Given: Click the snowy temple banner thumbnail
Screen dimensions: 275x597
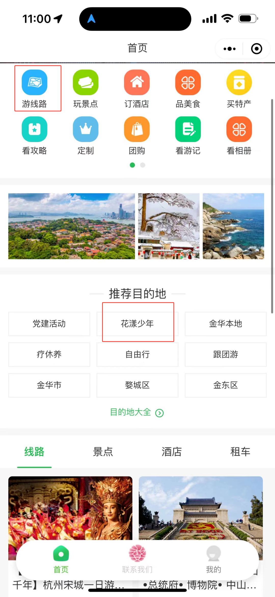Looking at the screenshot, I should (169, 226).
